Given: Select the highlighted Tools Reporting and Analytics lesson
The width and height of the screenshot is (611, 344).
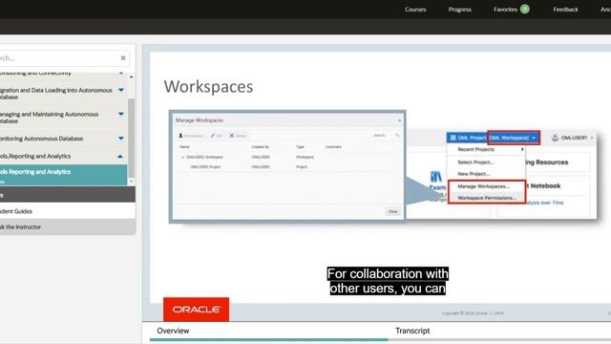Looking at the screenshot, I should pyautogui.click(x=63, y=175).
